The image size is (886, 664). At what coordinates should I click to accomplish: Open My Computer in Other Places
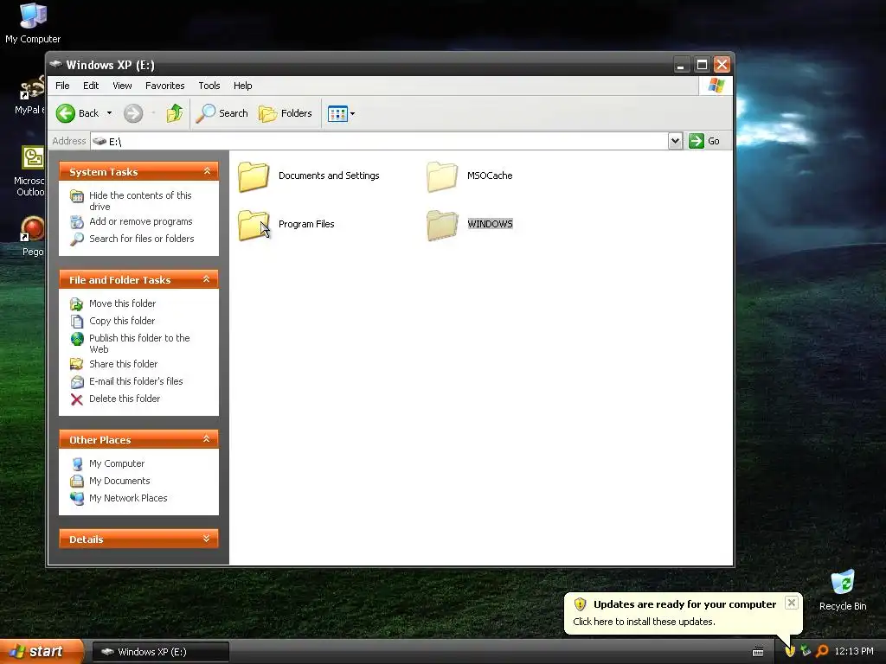coord(117,463)
